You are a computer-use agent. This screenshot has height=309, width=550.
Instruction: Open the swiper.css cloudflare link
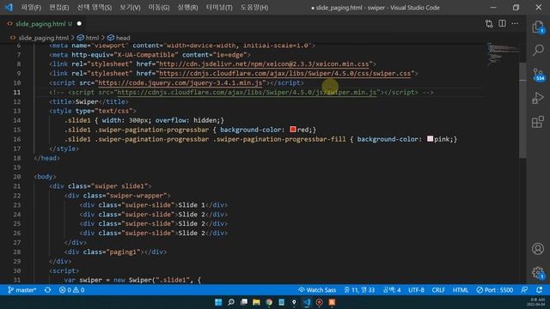284,74
